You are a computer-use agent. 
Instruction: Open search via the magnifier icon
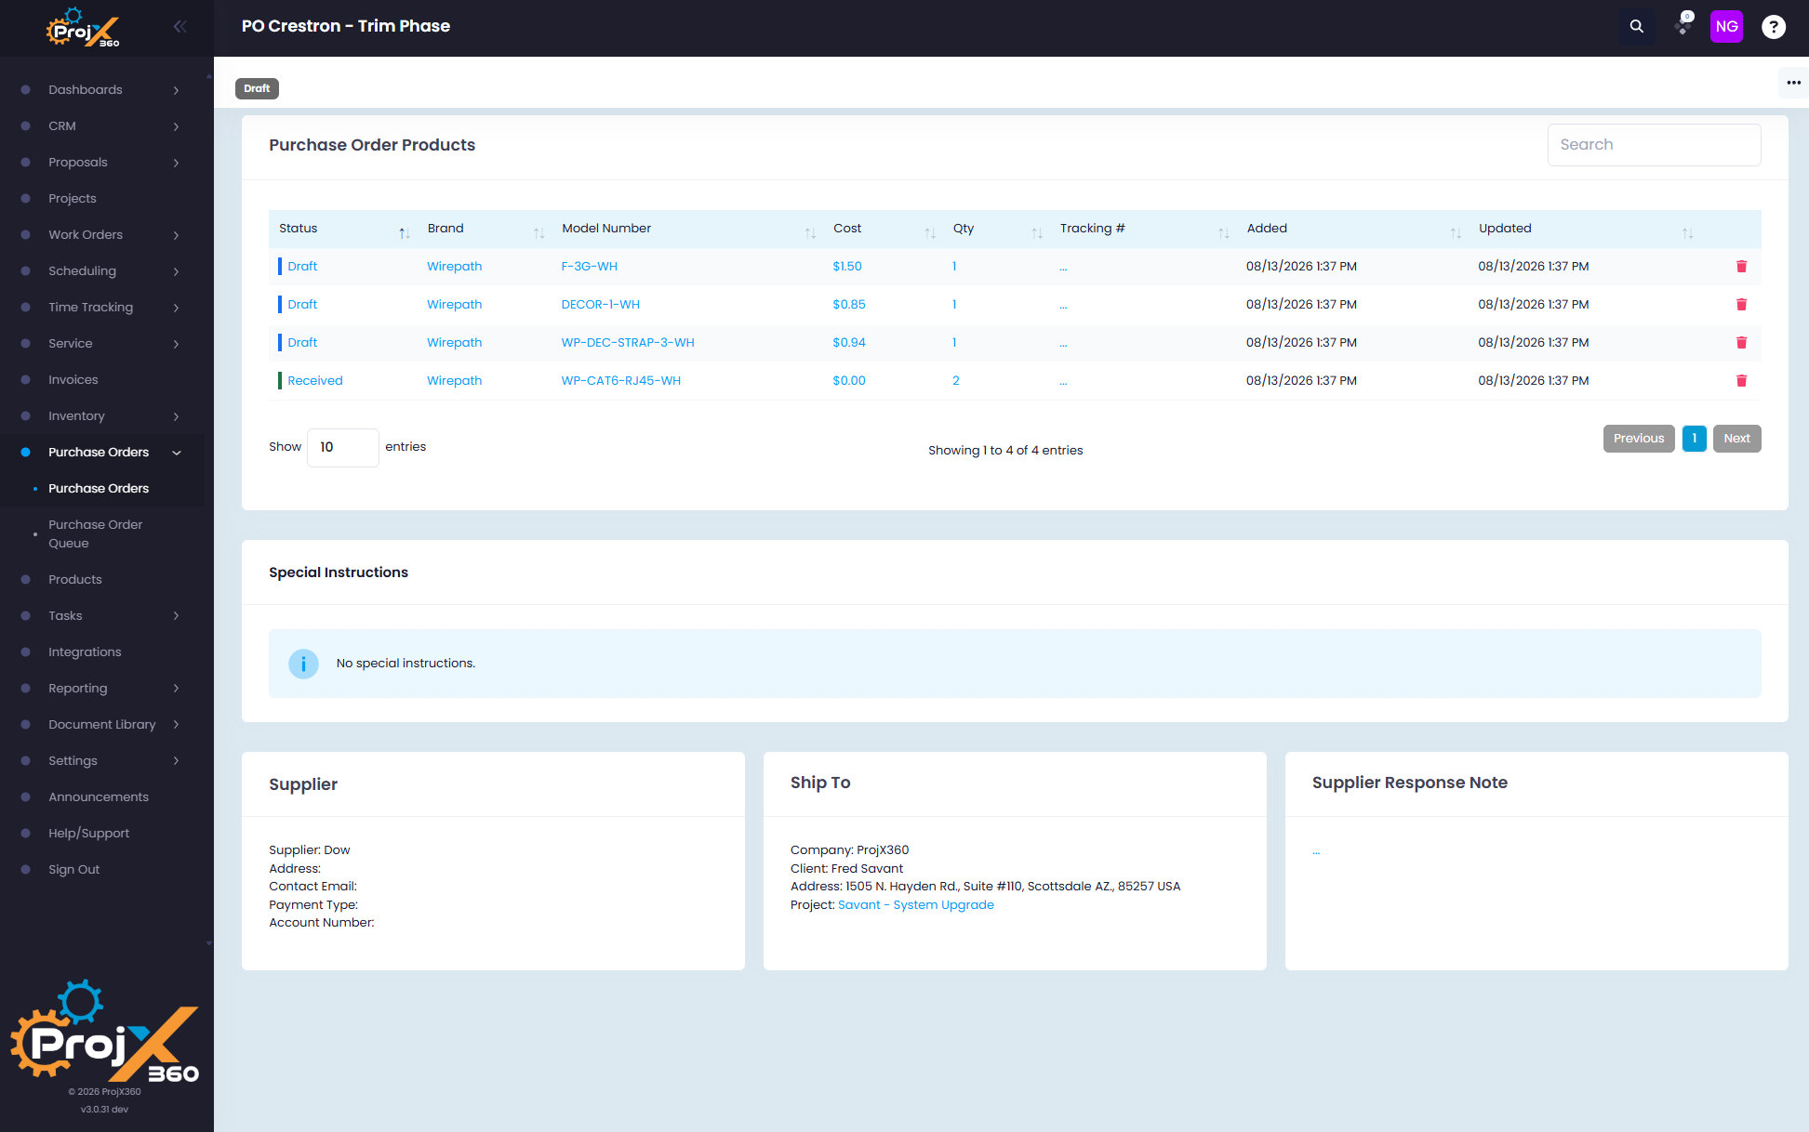[x=1636, y=27]
